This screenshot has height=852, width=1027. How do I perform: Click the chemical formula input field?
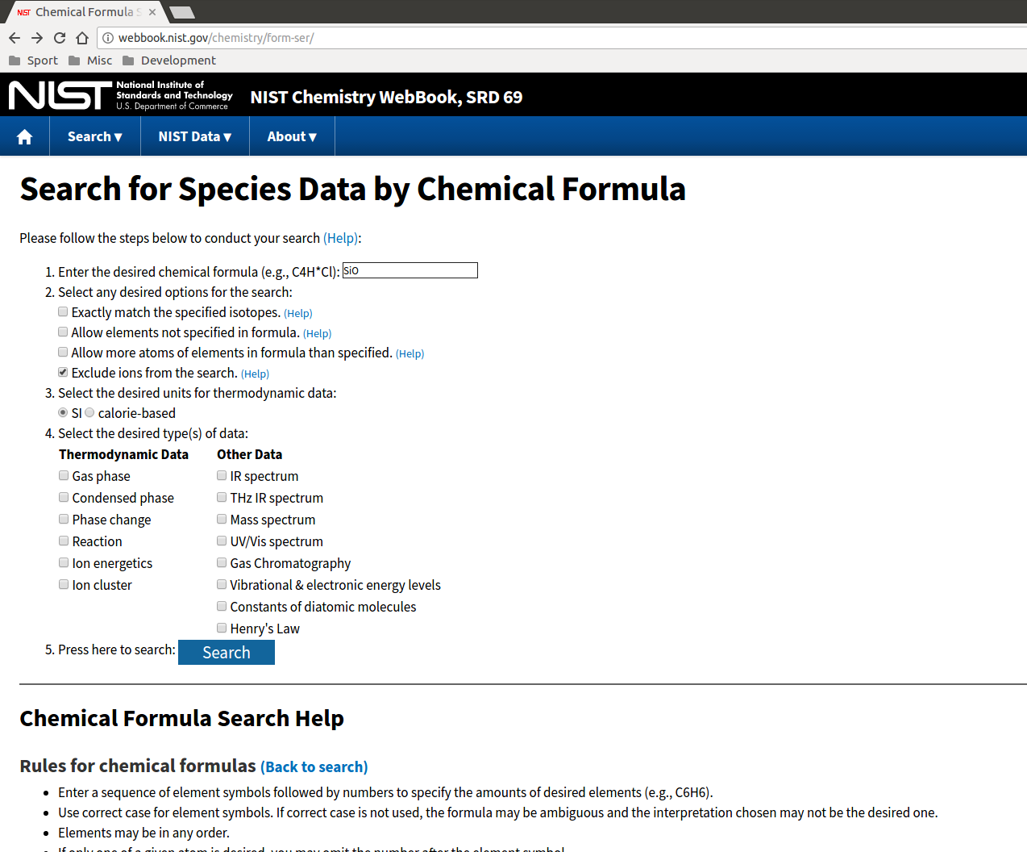point(410,270)
